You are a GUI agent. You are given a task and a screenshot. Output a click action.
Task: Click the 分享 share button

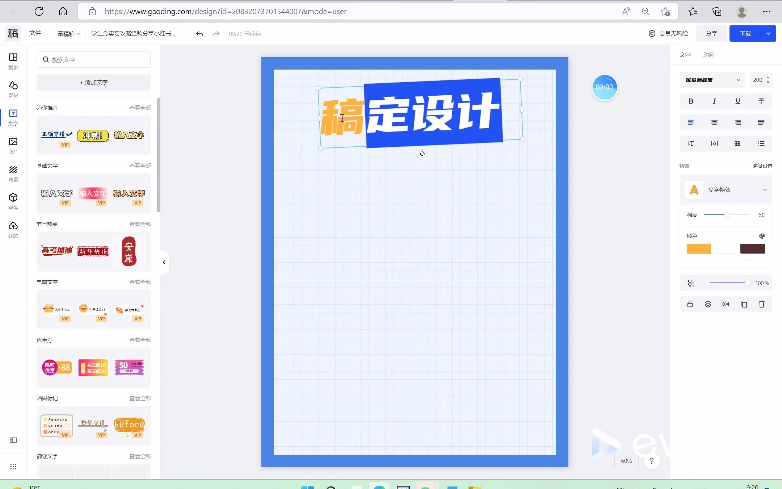(711, 34)
